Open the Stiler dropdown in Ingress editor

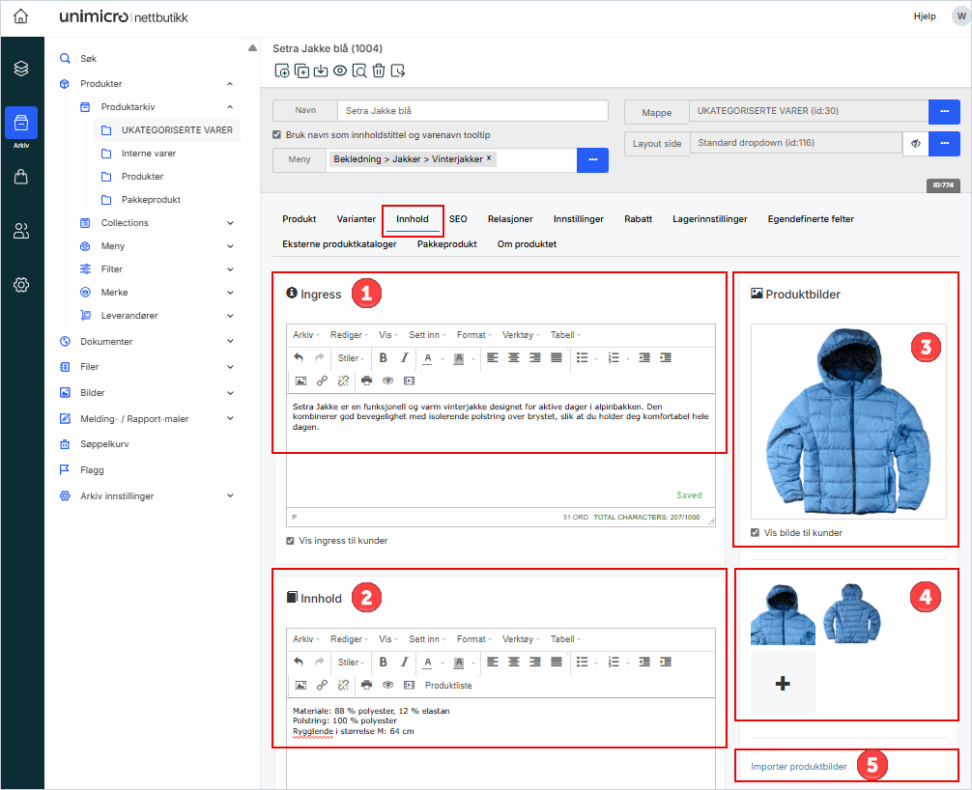(x=350, y=358)
